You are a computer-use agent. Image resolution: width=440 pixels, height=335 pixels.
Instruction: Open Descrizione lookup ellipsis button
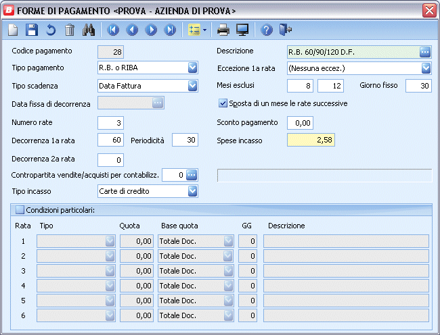click(x=425, y=52)
